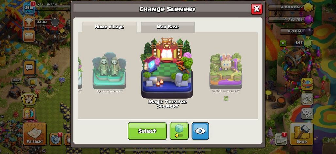Click the green plus next to gems
Viewport: 336px width, 154px height.
[283, 43]
